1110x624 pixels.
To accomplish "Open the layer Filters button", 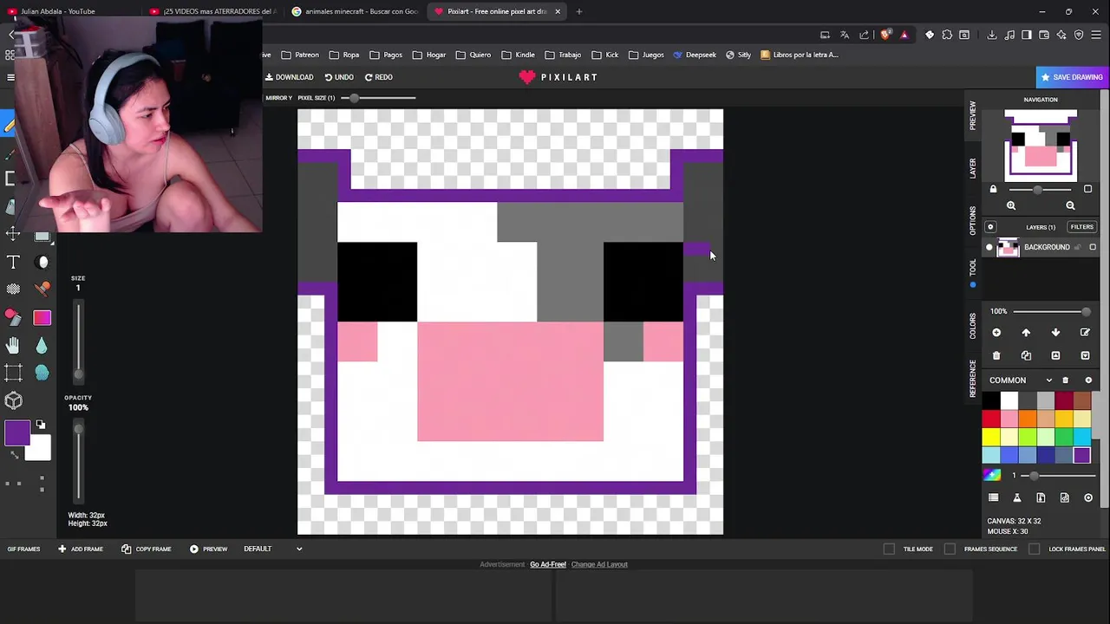I will click(1081, 227).
